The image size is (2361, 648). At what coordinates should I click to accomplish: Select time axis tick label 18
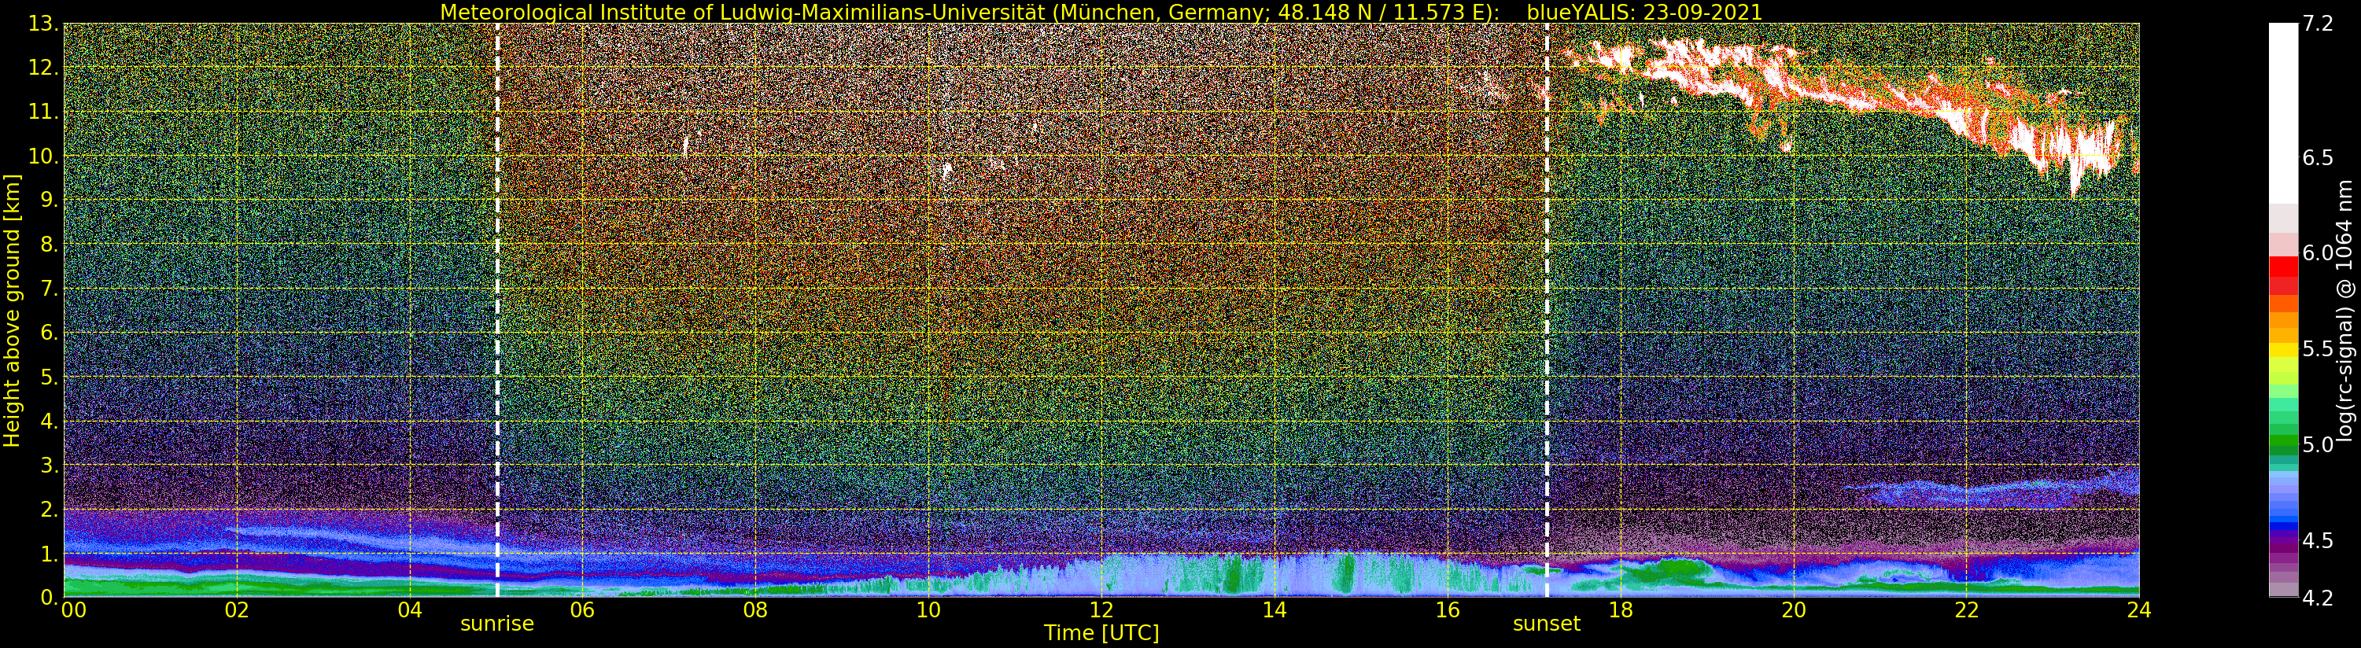pos(1621,609)
